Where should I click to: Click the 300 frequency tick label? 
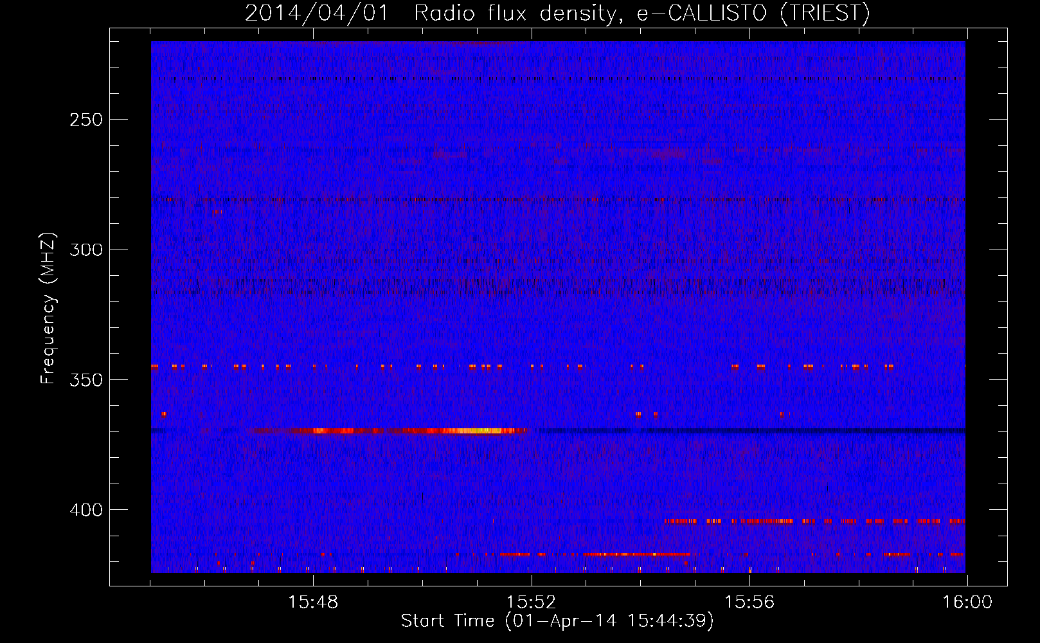[86, 249]
